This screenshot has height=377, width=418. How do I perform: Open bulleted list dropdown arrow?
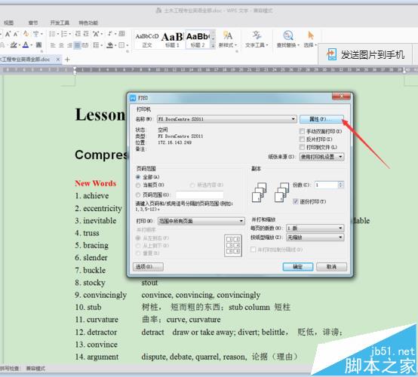[x=58, y=34]
